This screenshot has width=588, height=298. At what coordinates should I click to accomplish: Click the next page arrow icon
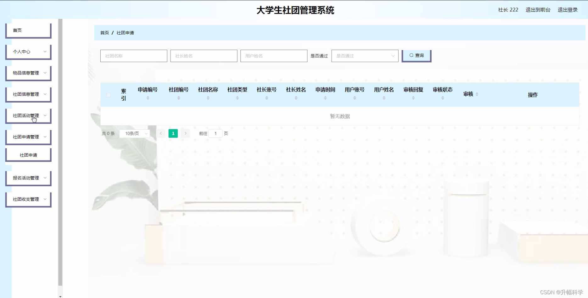point(186,133)
